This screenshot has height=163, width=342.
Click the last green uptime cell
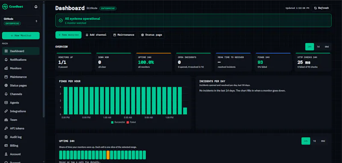(144, 155)
